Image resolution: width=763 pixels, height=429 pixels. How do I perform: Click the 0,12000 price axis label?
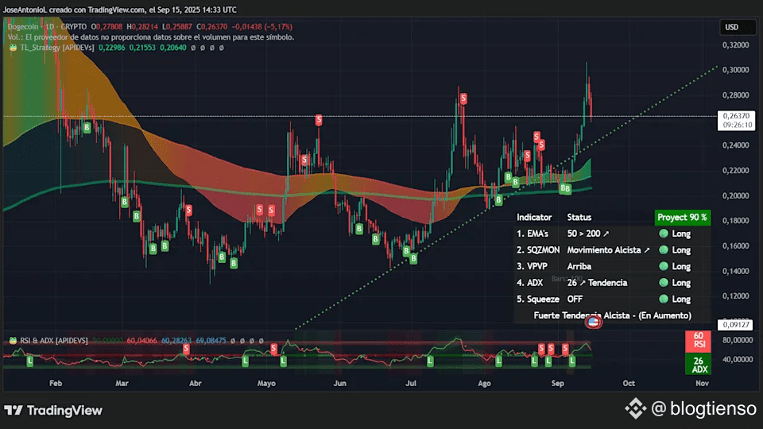point(736,296)
